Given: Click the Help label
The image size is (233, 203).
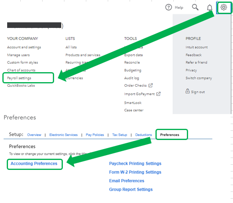Looking at the screenshot, I should [179, 8].
